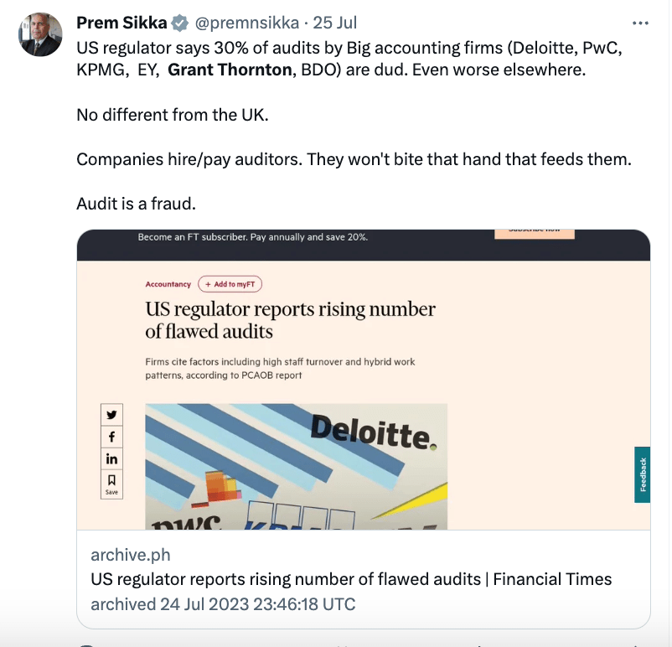Open the tweet's three-dot more menu

coord(640,23)
